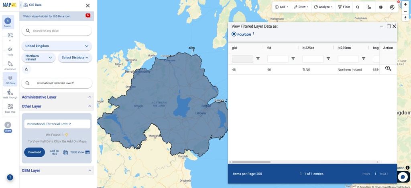Screen dimensions: 411x188
Task: Open the Tools section in sidebar
Action: (10, 51)
